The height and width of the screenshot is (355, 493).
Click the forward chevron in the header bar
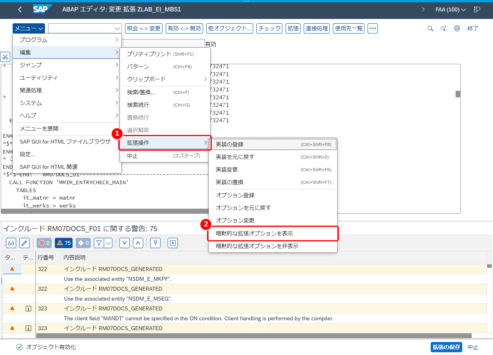click(423, 9)
